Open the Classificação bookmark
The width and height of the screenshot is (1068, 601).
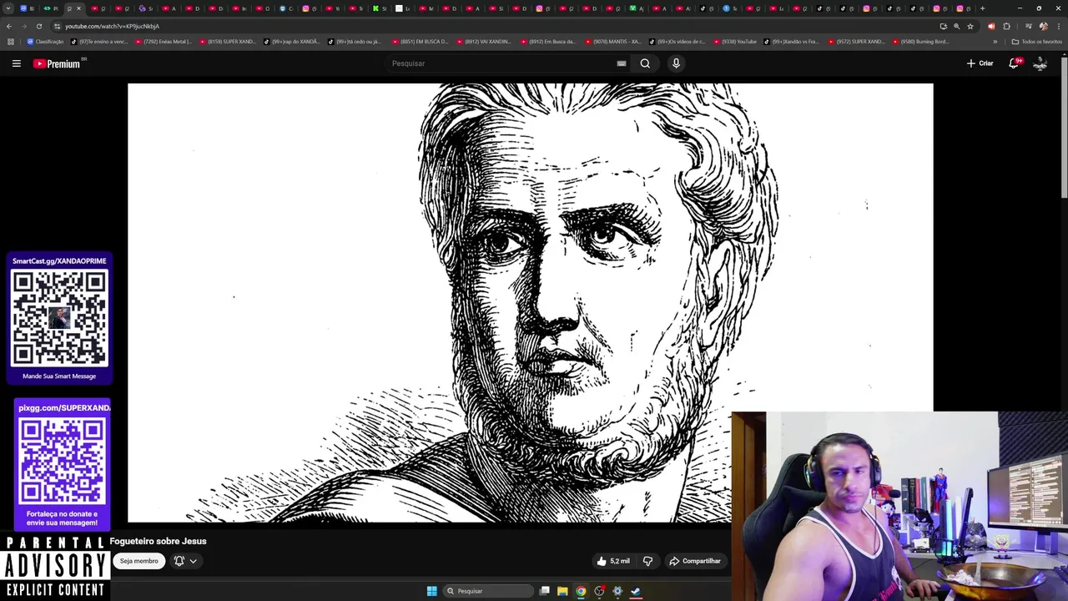click(45, 42)
